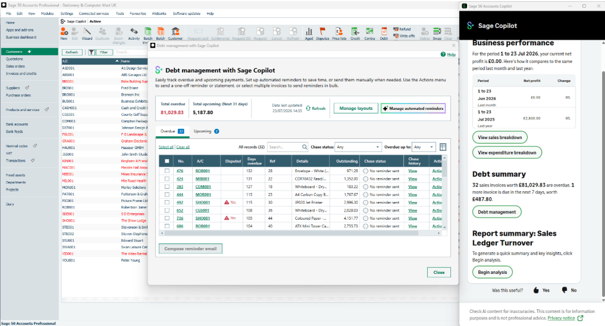
Task: Click the thumbs up Yes icon
Action: [x=536, y=290]
